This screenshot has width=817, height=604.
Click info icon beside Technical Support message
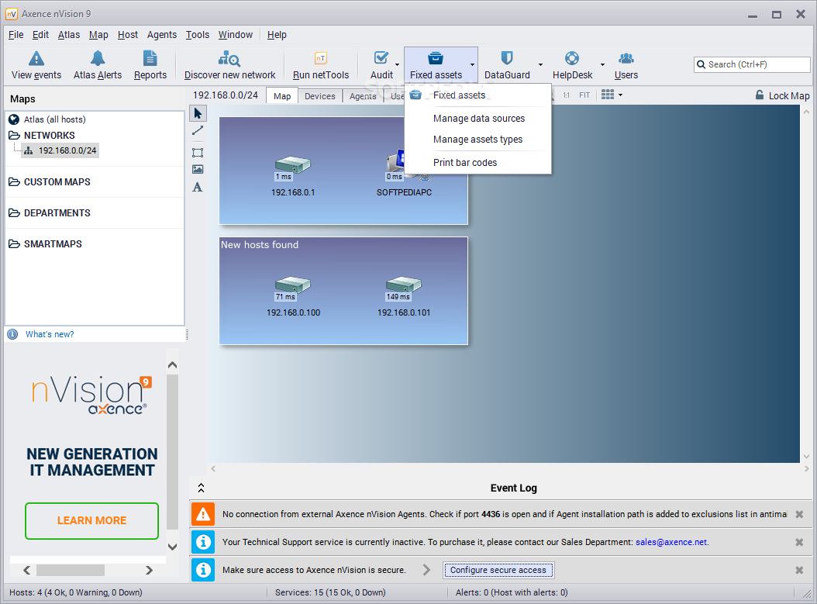[x=203, y=543]
